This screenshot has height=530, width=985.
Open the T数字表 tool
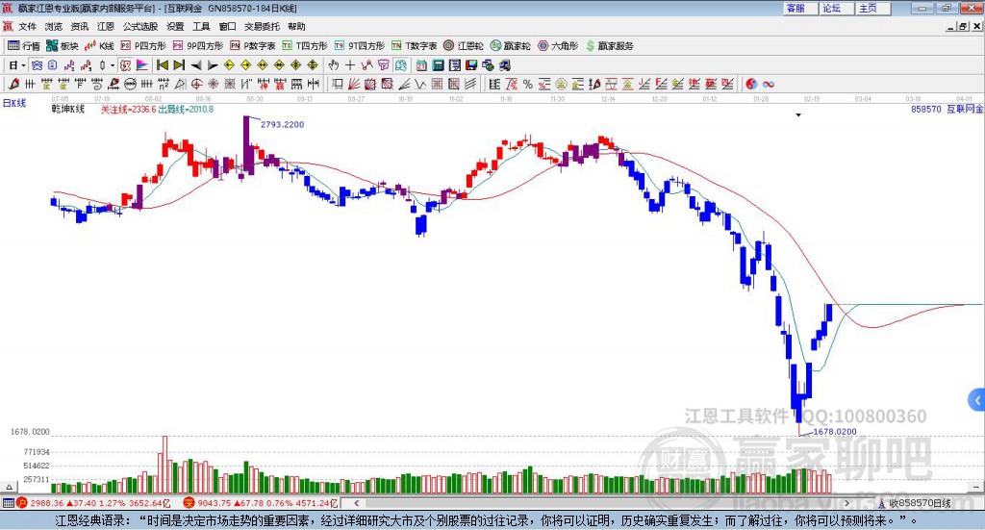coord(414,46)
